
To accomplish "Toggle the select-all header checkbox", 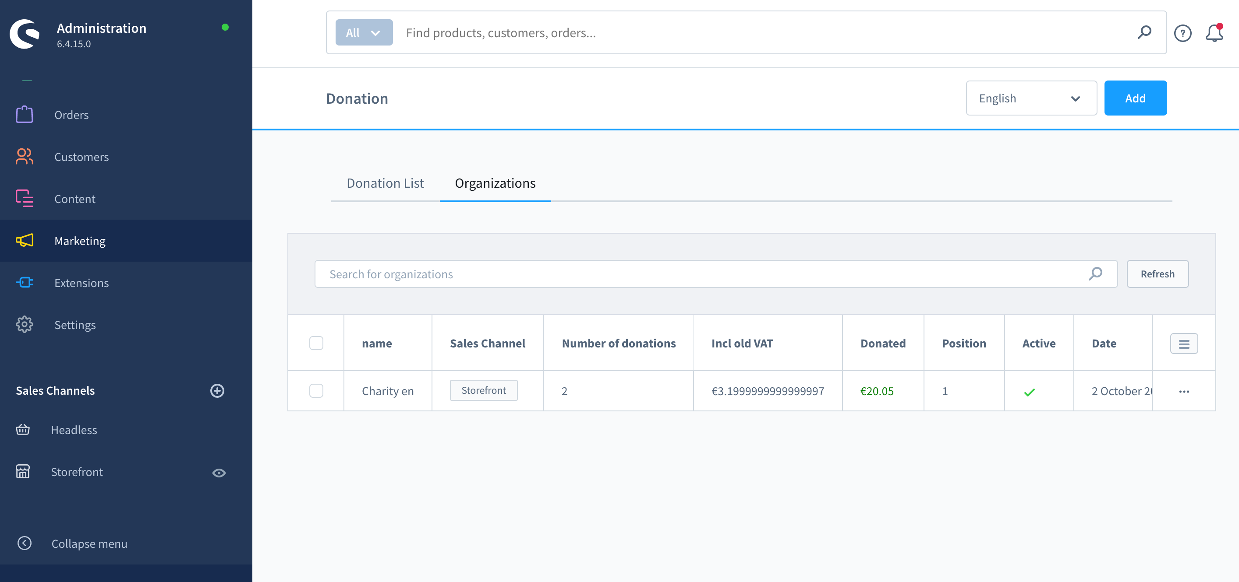I will click(316, 343).
